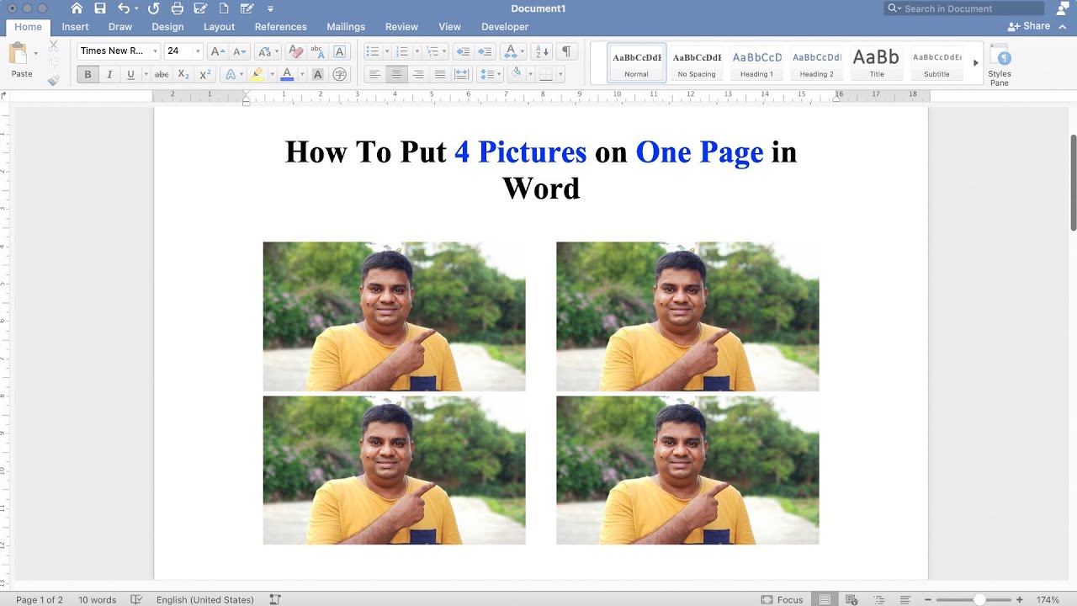Apply subscript formatting
This screenshot has width=1077, height=606.
tap(183, 75)
